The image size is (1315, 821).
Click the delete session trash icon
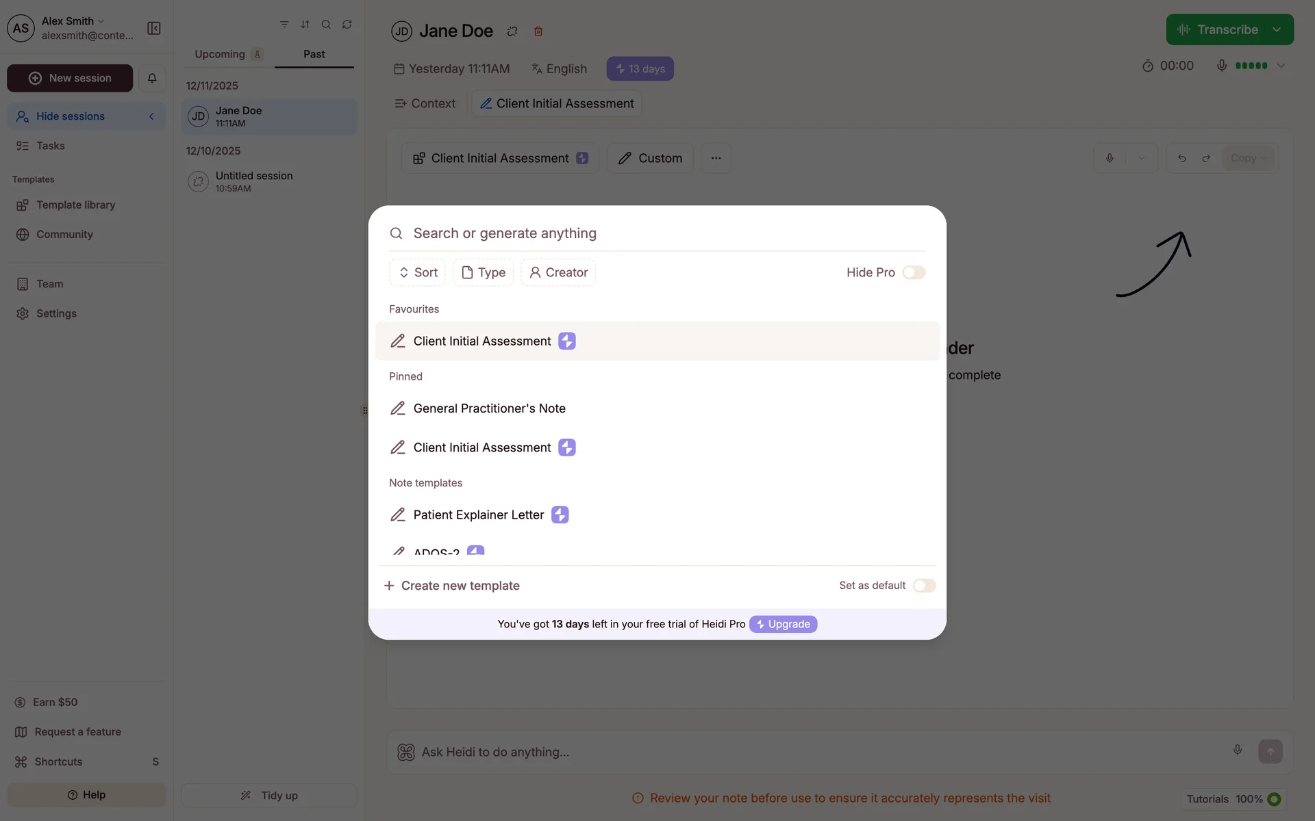coord(538,31)
